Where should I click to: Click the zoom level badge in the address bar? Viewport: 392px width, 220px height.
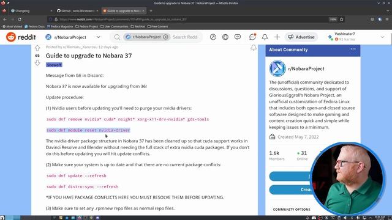click(333, 19)
